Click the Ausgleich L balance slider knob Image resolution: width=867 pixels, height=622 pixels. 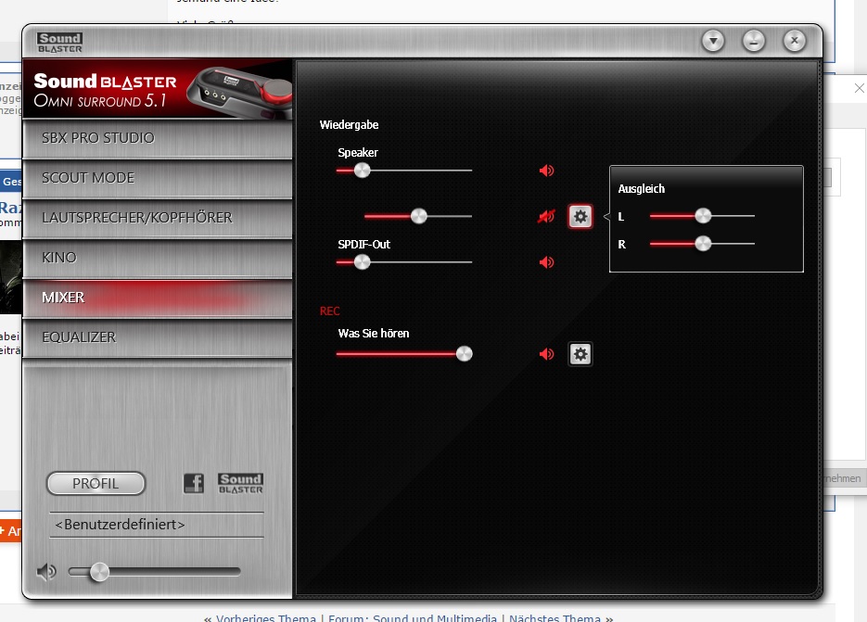(x=703, y=216)
